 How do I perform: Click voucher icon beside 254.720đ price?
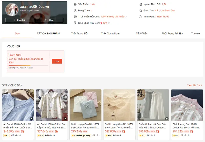pos(191,131)
